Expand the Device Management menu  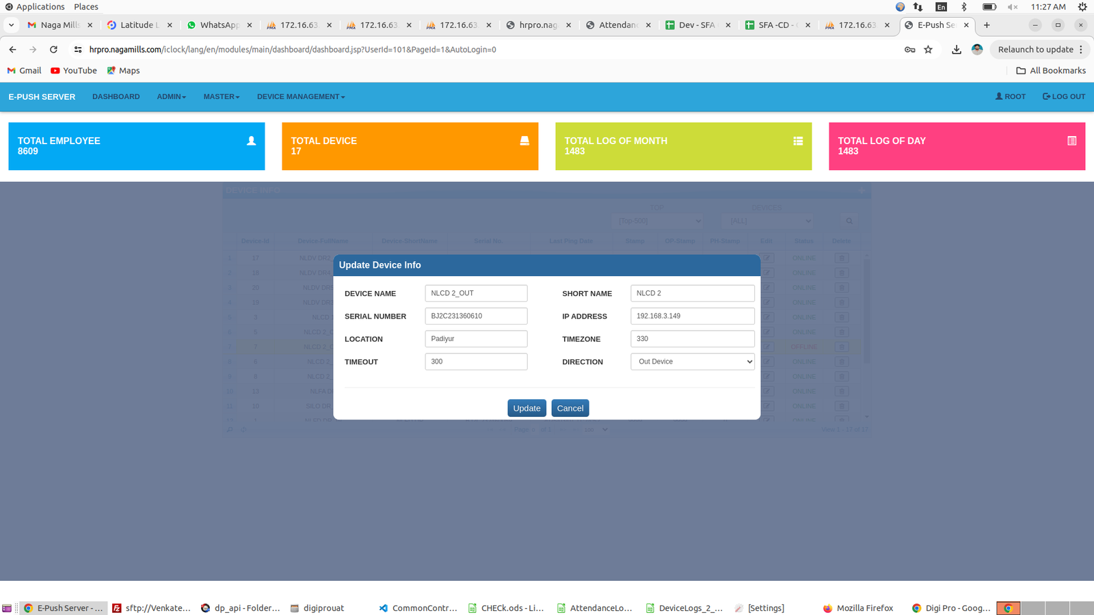301,97
